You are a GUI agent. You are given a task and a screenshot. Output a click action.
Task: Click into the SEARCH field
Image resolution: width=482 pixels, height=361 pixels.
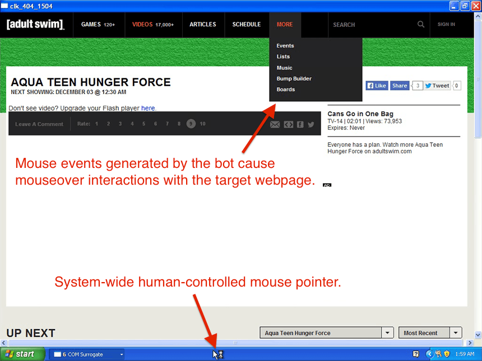[373, 25]
